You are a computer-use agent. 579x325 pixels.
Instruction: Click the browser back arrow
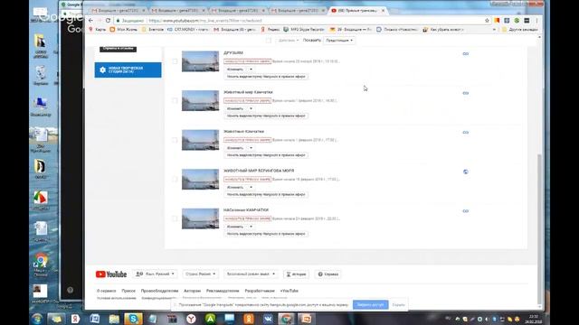(90, 21)
